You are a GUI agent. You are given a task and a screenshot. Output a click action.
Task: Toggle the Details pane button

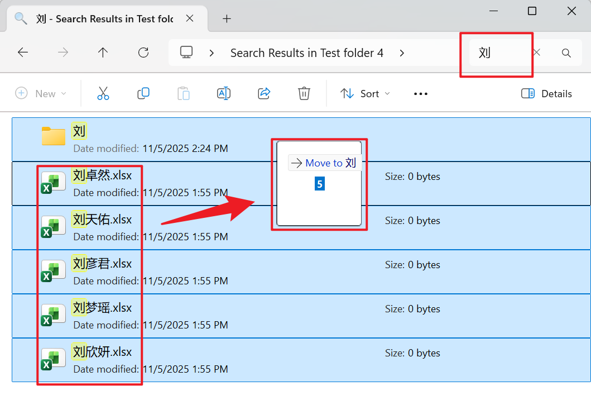(546, 93)
